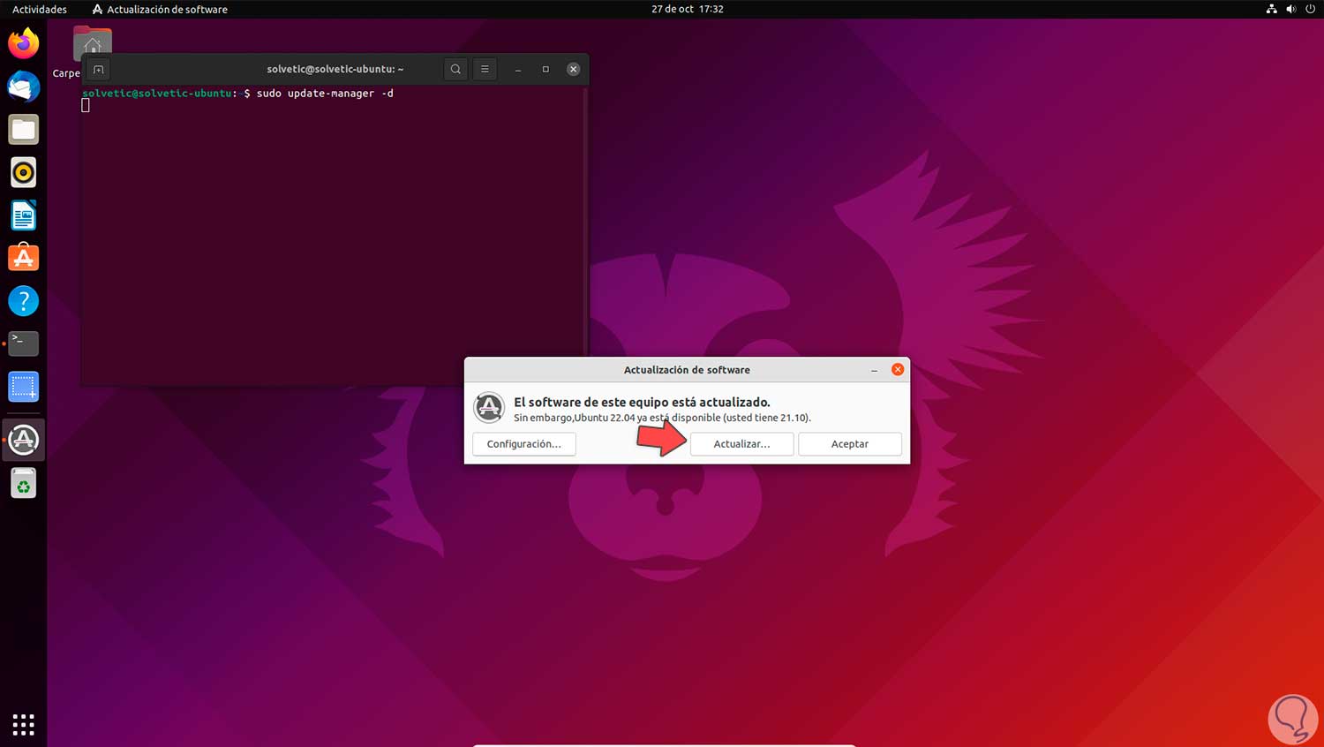Launch Thunderbird mail from the dock
1324x747 pixels.
pyautogui.click(x=24, y=87)
